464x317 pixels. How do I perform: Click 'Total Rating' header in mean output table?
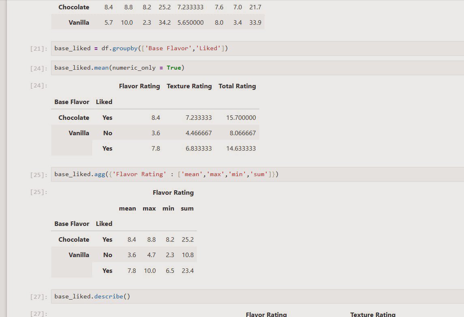[x=237, y=86]
